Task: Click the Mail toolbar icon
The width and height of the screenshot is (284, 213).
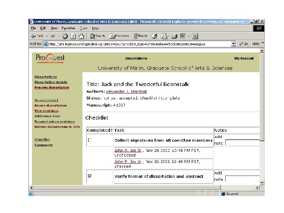Action: [x=164, y=36]
